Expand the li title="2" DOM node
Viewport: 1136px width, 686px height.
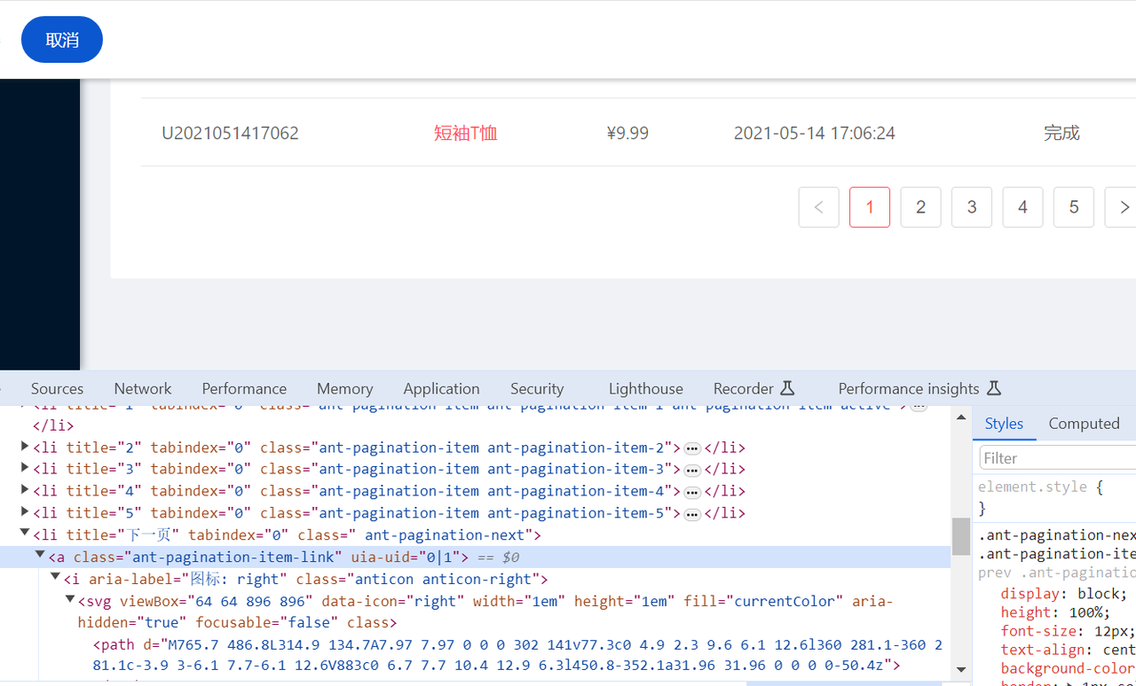[25, 447]
